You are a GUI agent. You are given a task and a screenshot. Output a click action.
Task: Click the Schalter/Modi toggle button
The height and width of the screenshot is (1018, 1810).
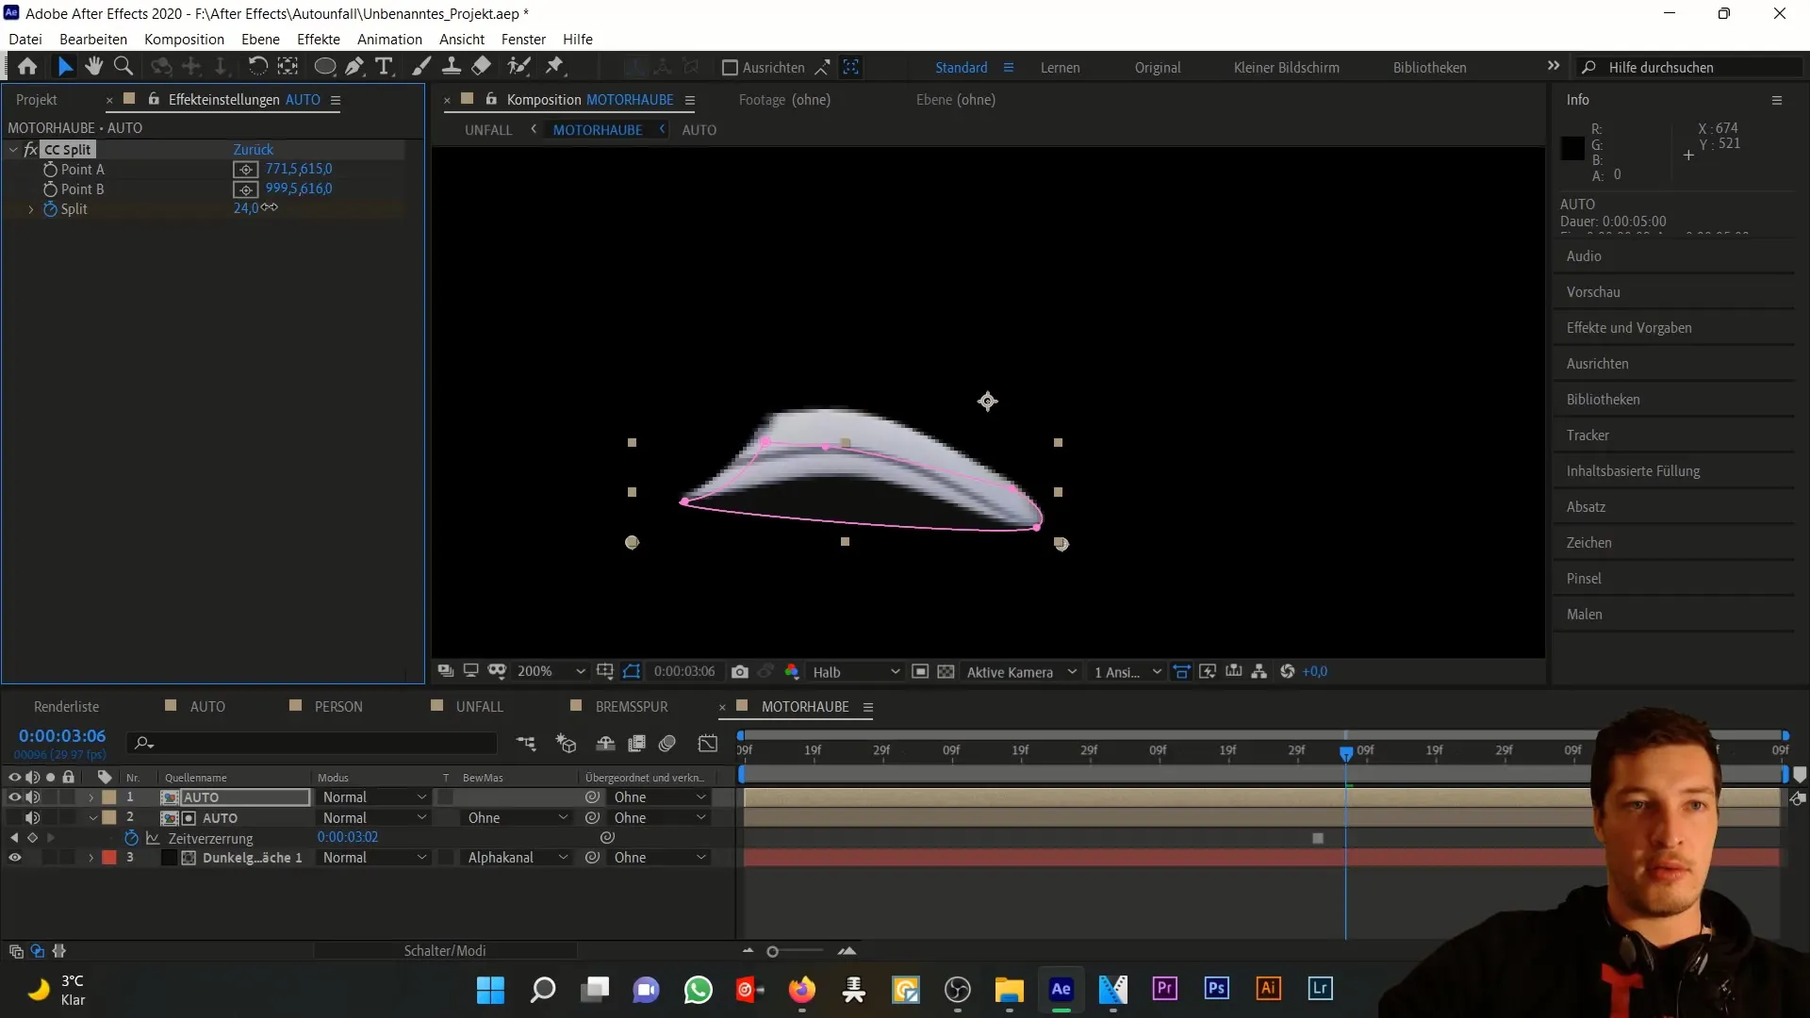point(445,951)
